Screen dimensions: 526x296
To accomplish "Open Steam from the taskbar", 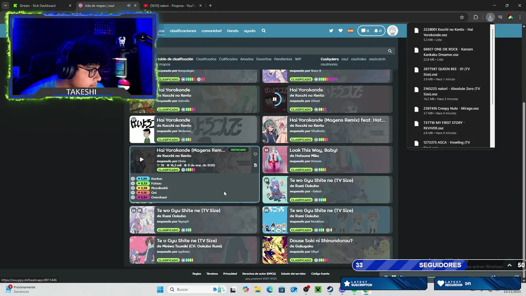I will (330, 289).
